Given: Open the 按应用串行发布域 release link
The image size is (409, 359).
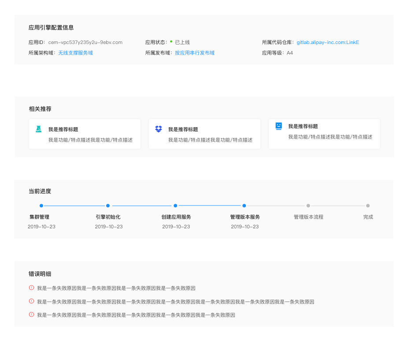Looking at the screenshot, I should [x=194, y=53].
